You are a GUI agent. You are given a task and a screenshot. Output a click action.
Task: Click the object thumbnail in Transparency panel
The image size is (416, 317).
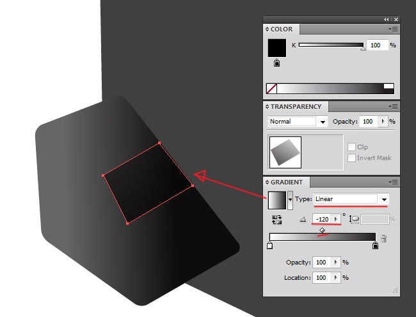pos(285,152)
